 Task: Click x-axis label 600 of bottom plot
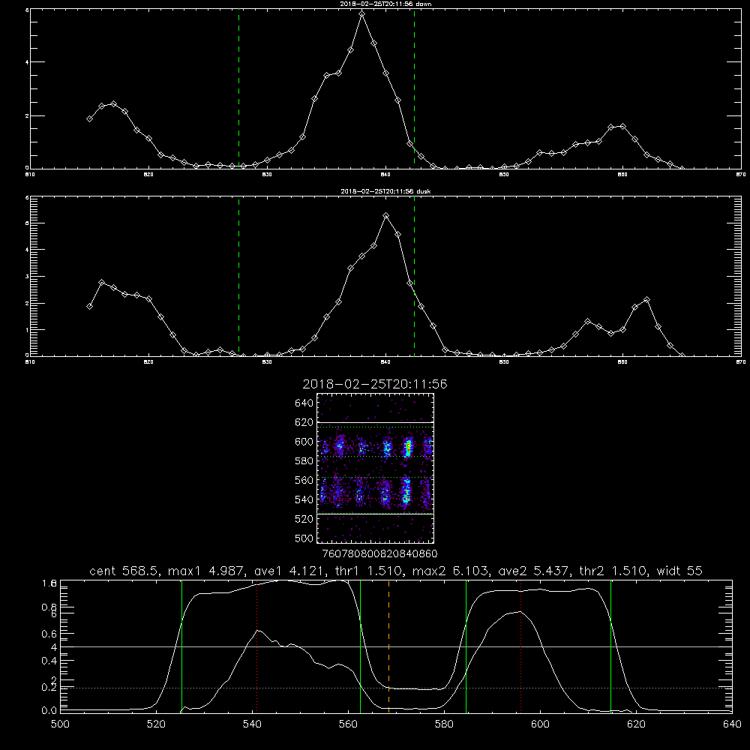click(540, 724)
